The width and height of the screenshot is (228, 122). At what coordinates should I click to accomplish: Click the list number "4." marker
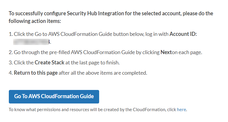pyautogui.click(x=11, y=73)
